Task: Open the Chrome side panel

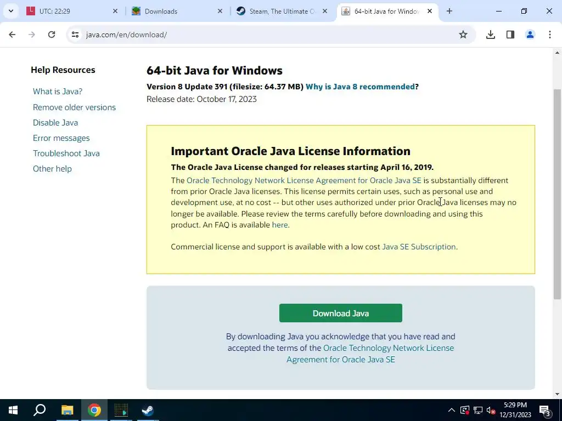Action: point(510,35)
